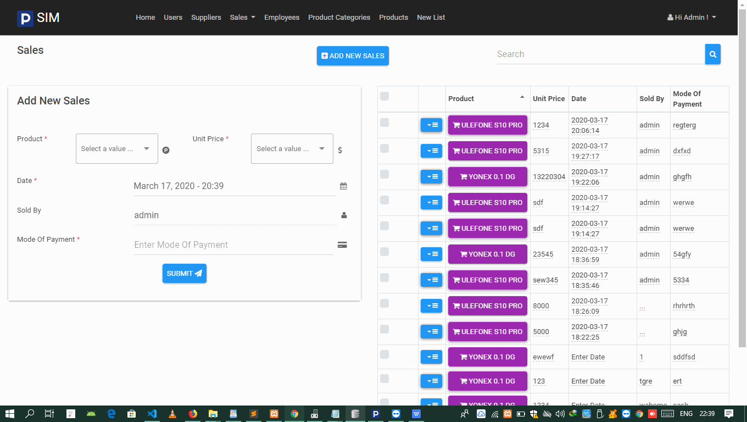This screenshot has height=422, width=747.
Task: Check the row with unit price 5000
Action: [x=384, y=329]
